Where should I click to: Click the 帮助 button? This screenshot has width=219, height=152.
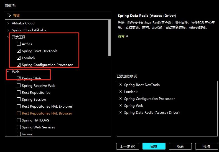tap(207, 146)
